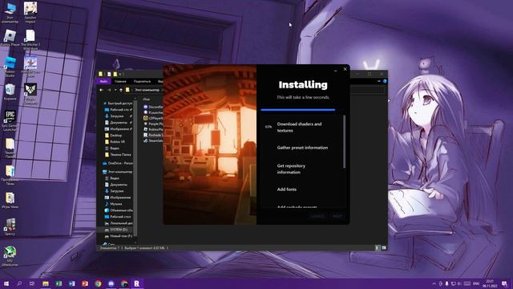513x289 pixels.
Task: Show hidden system tray icons
Action: 434,283
